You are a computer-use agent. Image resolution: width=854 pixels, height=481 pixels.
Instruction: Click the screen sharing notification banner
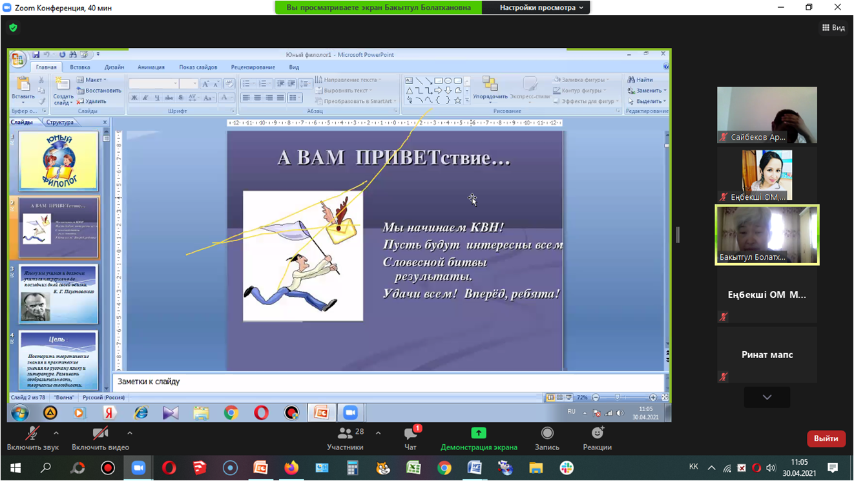tap(378, 8)
